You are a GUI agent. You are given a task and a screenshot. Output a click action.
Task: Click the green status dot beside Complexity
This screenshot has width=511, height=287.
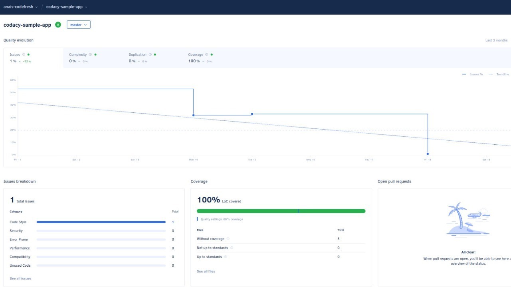point(95,55)
